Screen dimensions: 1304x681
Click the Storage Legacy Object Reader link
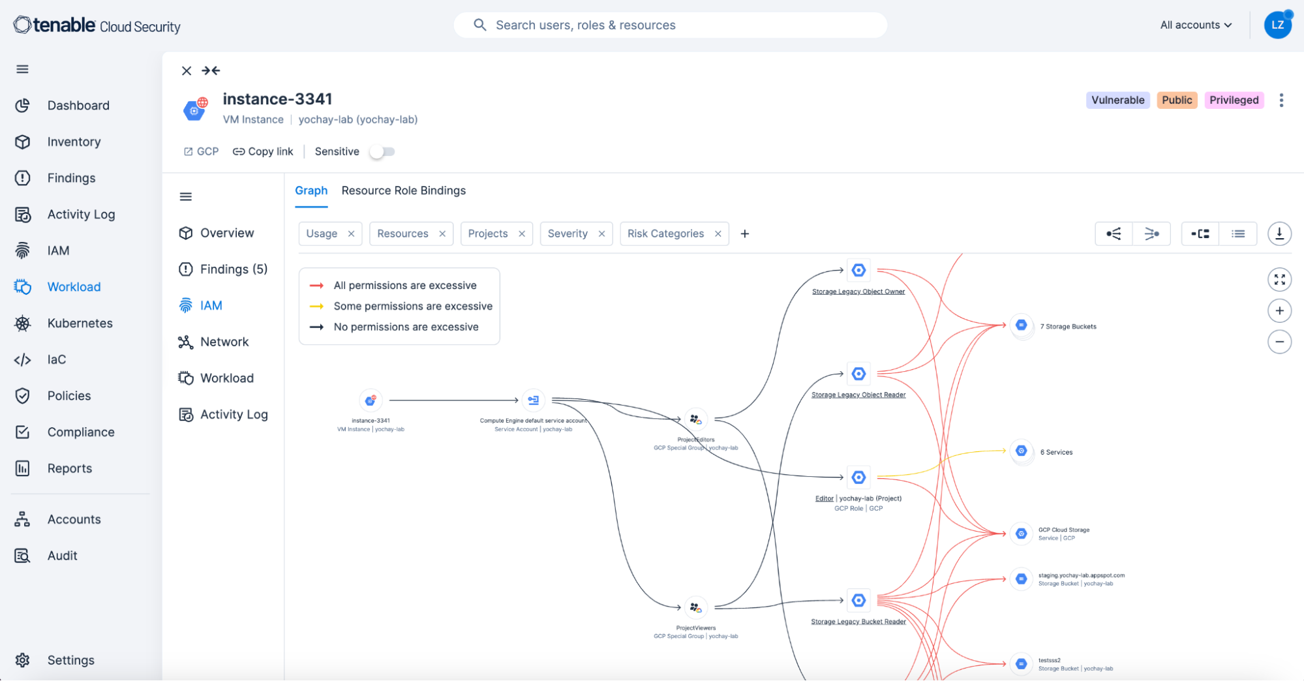tap(858, 395)
